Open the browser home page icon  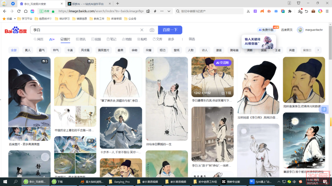coord(26,11)
